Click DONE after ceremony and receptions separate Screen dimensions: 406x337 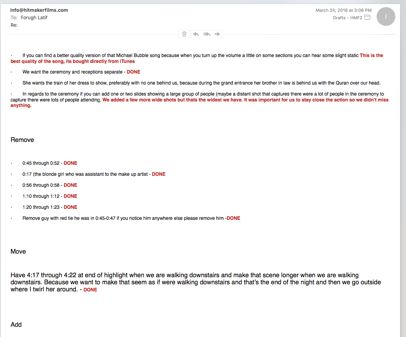(x=134, y=72)
